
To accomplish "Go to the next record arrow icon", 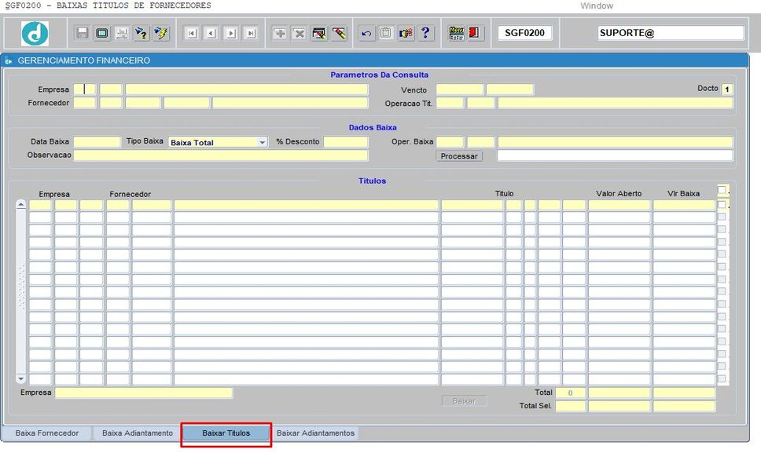I will click(231, 33).
